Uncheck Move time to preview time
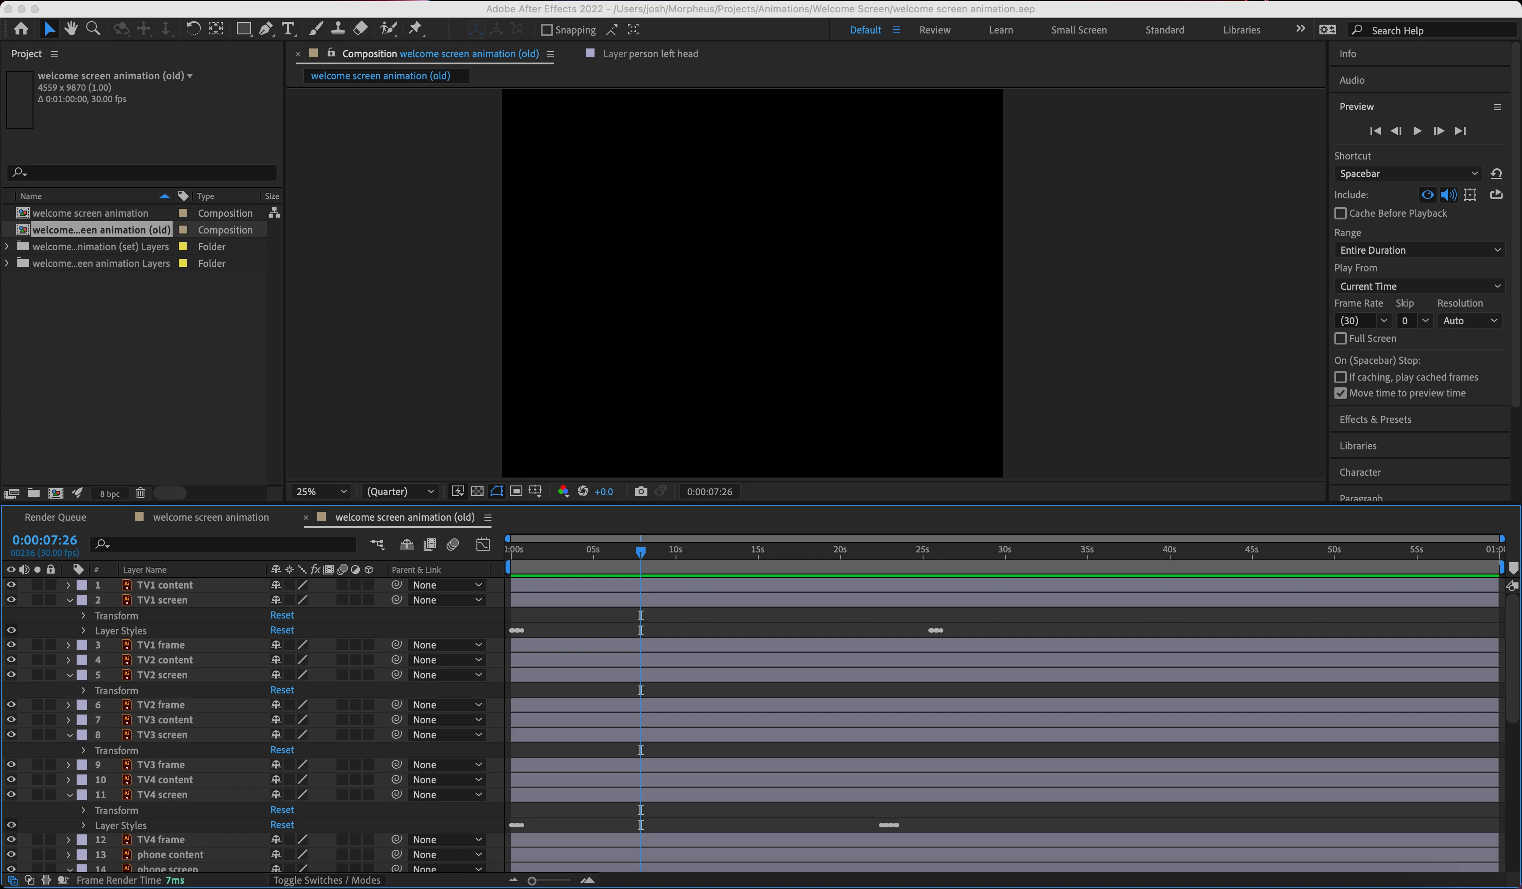This screenshot has height=889, width=1522. pyautogui.click(x=1340, y=393)
